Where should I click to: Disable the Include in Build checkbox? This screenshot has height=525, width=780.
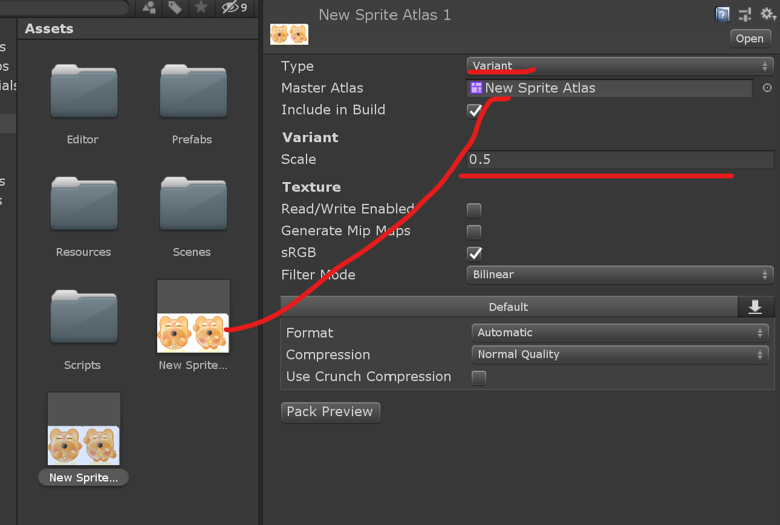(474, 111)
